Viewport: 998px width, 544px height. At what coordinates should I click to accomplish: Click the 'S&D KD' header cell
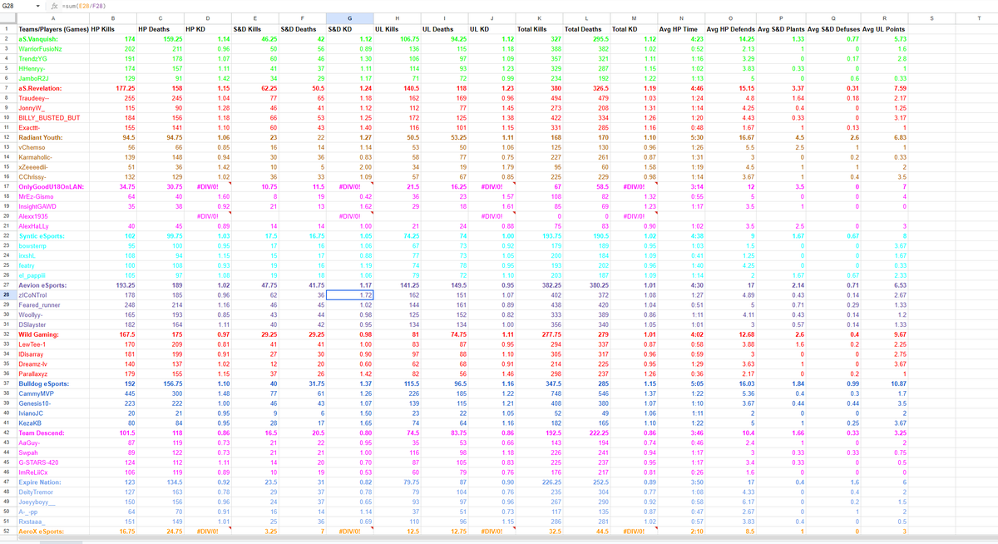tap(349, 28)
